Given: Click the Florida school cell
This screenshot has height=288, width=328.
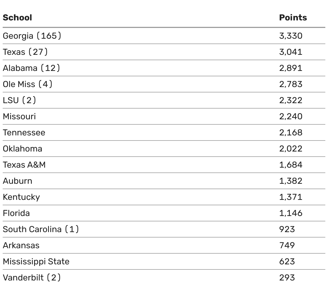Looking at the screenshot, I should pos(16,213).
